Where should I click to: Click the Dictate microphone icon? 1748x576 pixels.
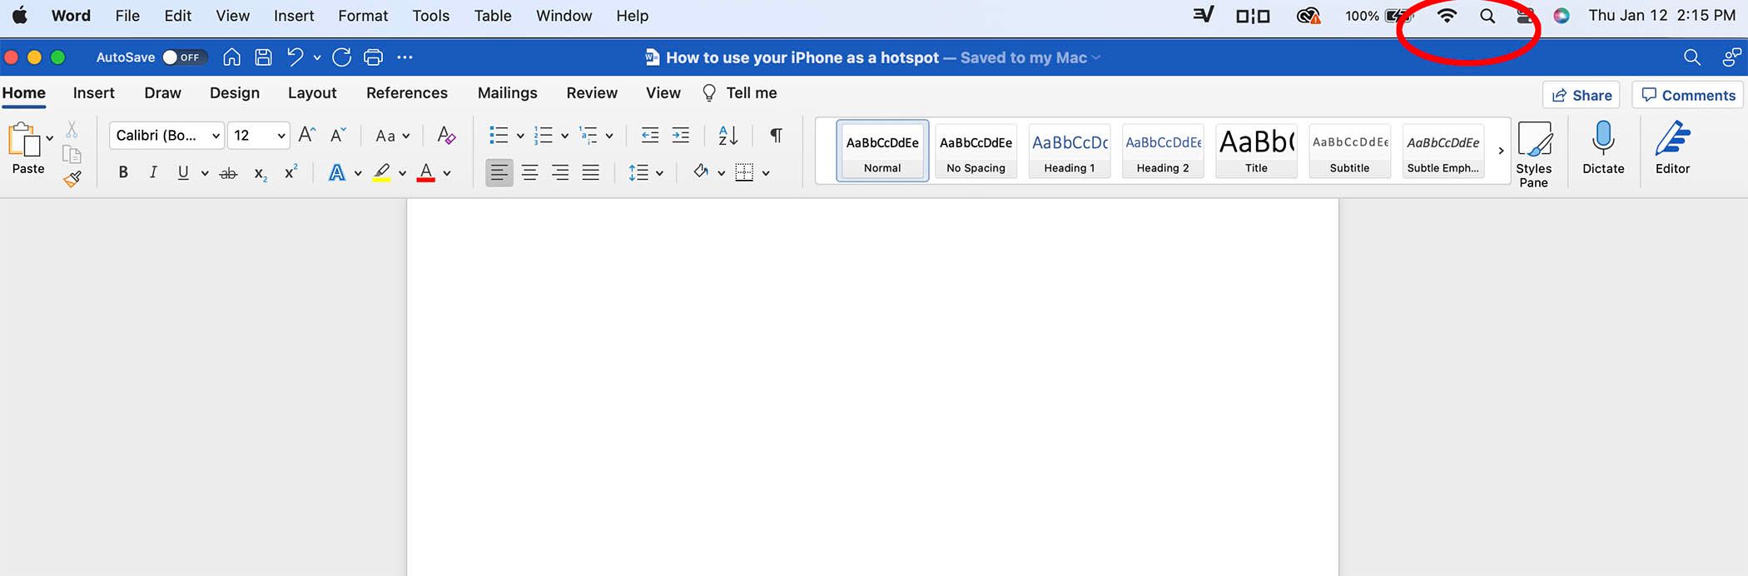tap(1602, 147)
